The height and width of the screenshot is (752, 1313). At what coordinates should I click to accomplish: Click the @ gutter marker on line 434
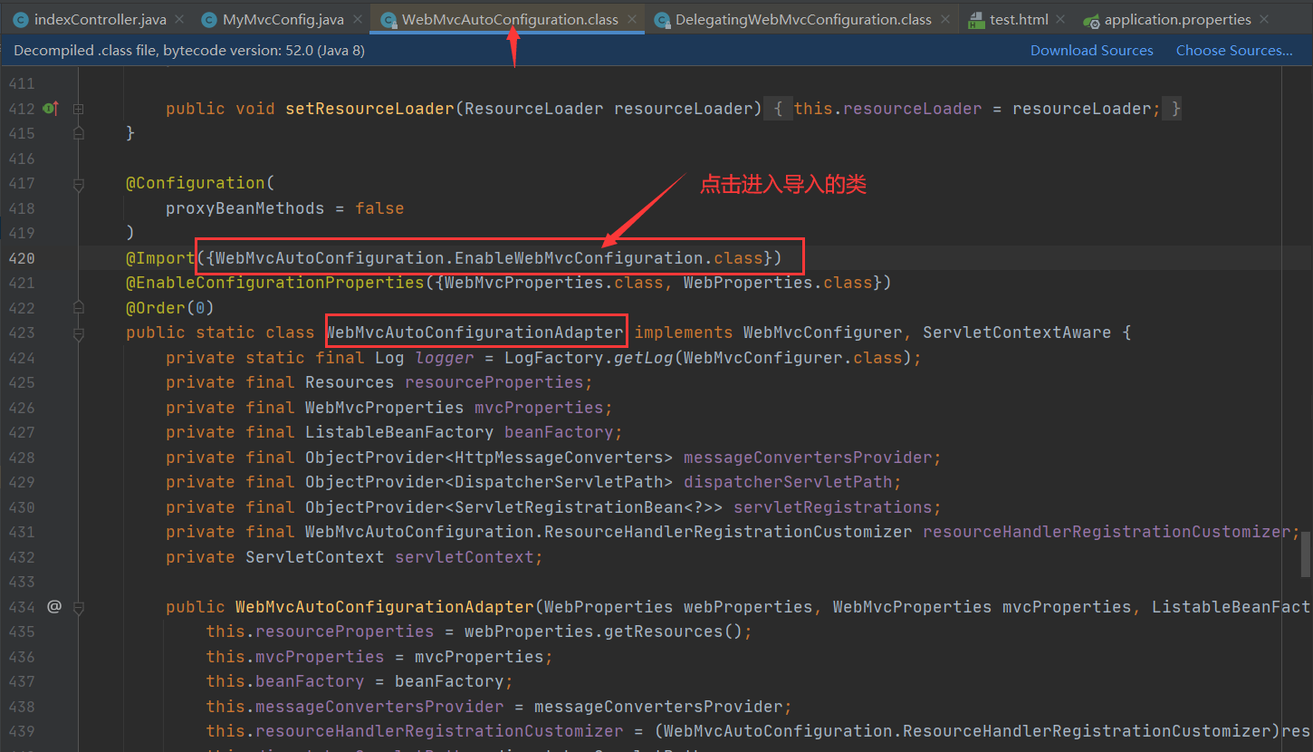(x=53, y=606)
